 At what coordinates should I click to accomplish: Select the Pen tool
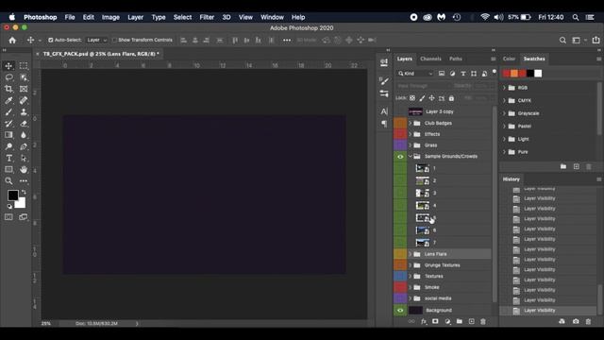24,146
